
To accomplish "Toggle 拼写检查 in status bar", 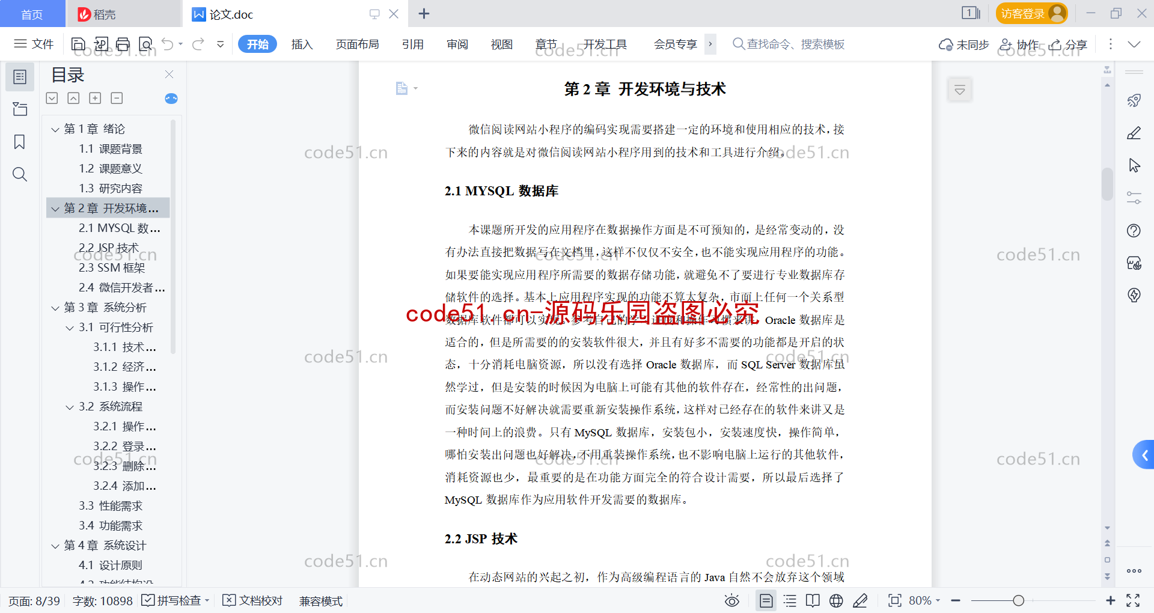I will click(174, 600).
